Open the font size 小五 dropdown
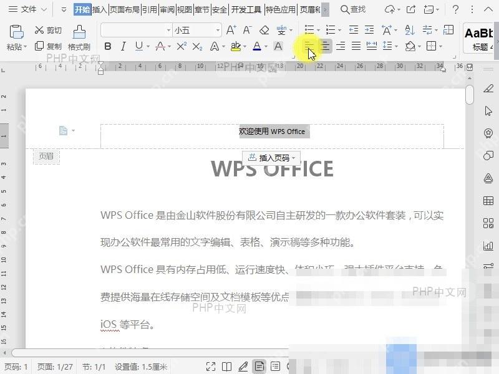The height and width of the screenshot is (374, 499). tap(218, 31)
